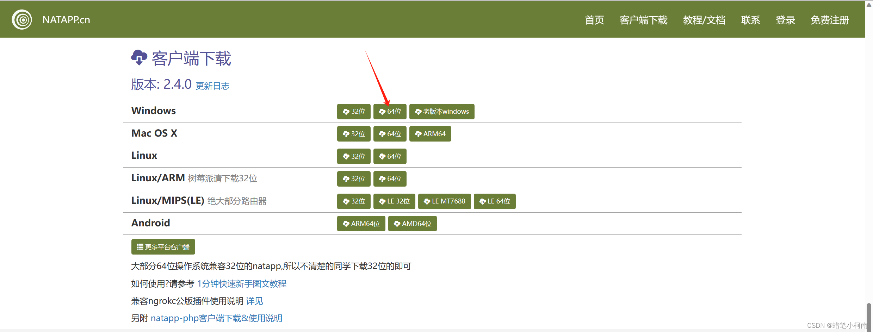Click the NATAPP circular logo icon
Screen dimensions: 873x332
tap(22, 20)
